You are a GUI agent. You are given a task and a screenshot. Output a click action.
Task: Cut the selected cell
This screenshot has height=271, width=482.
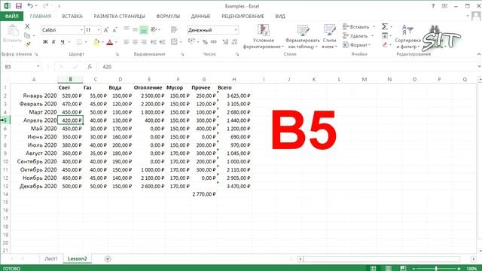[x=27, y=27]
